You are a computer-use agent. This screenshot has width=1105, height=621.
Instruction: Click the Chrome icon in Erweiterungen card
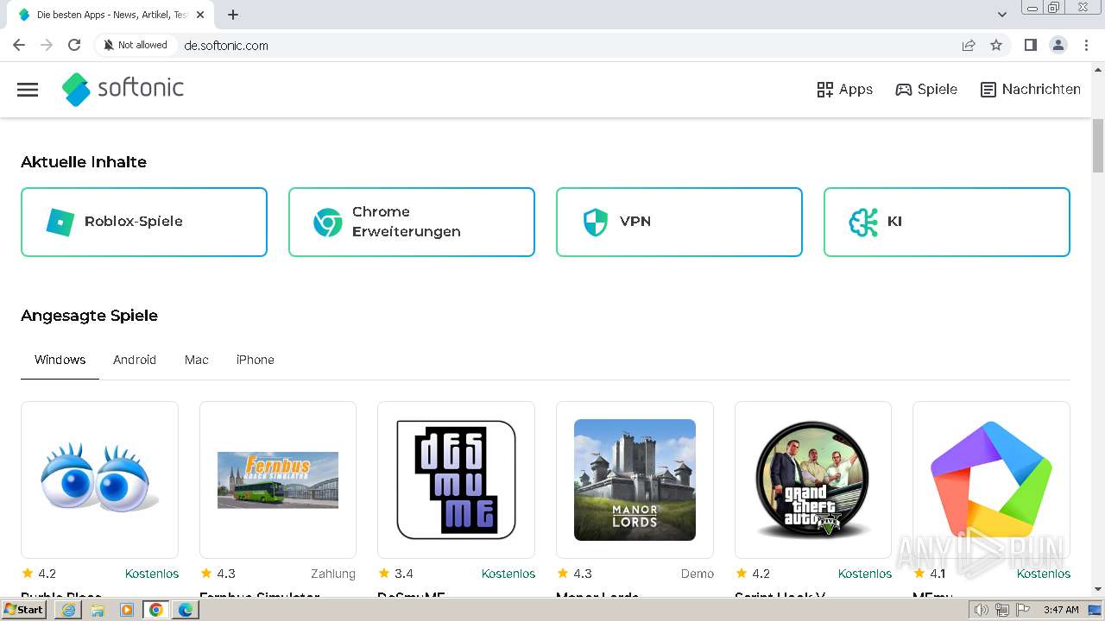(327, 222)
